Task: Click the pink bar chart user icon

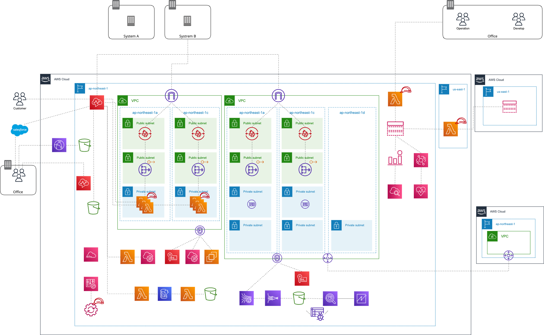Action: point(395,158)
